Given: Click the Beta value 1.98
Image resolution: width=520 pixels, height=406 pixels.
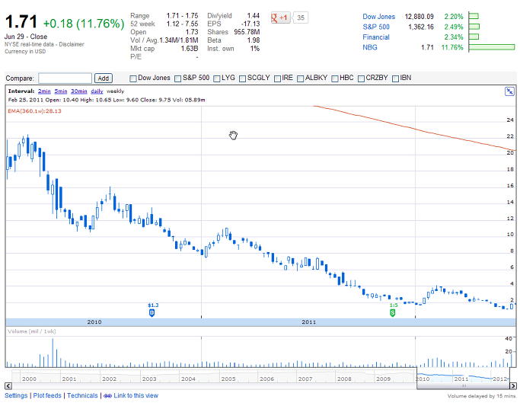Looking at the screenshot, I should [254, 40].
